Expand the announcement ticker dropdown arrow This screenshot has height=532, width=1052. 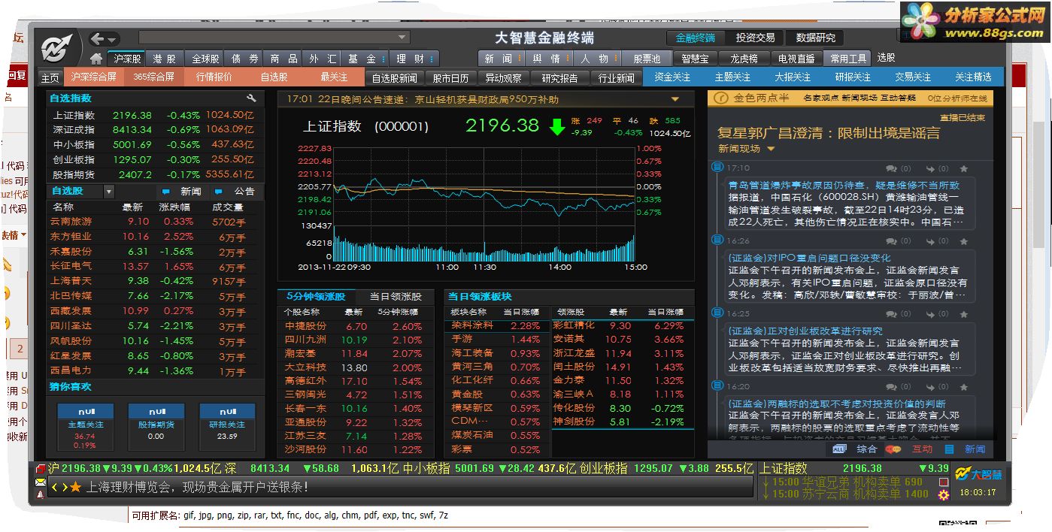675,99
